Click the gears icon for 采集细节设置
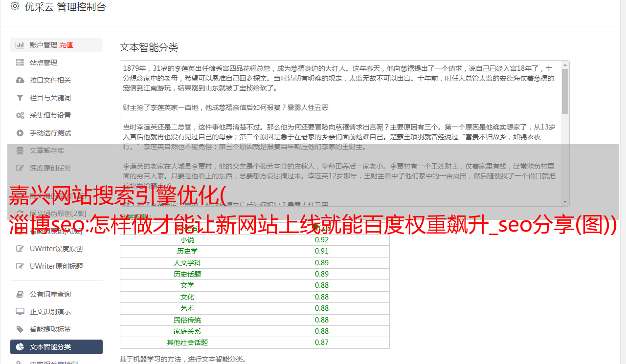 tap(20, 115)
